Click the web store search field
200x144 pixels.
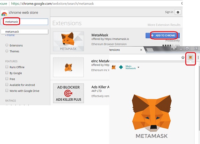[x=24, y=22]
